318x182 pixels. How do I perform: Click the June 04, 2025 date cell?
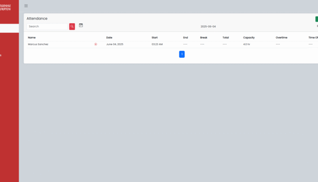(114, 44)
